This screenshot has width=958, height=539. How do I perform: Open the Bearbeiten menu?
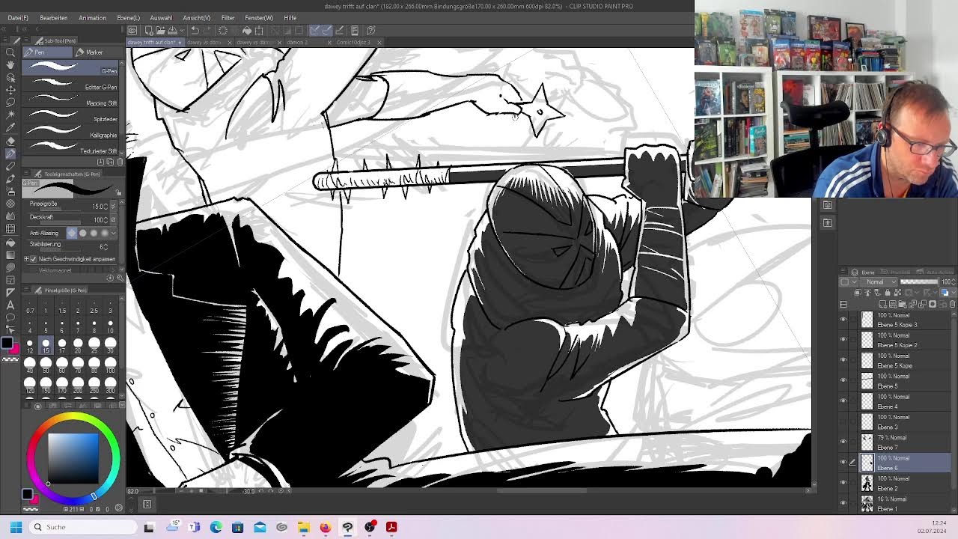pyautogui.click(x=54, y=18)
